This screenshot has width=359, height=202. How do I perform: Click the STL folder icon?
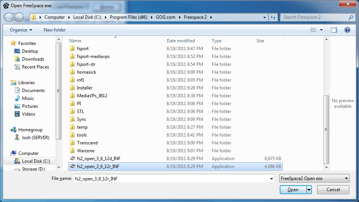point(72,111)
